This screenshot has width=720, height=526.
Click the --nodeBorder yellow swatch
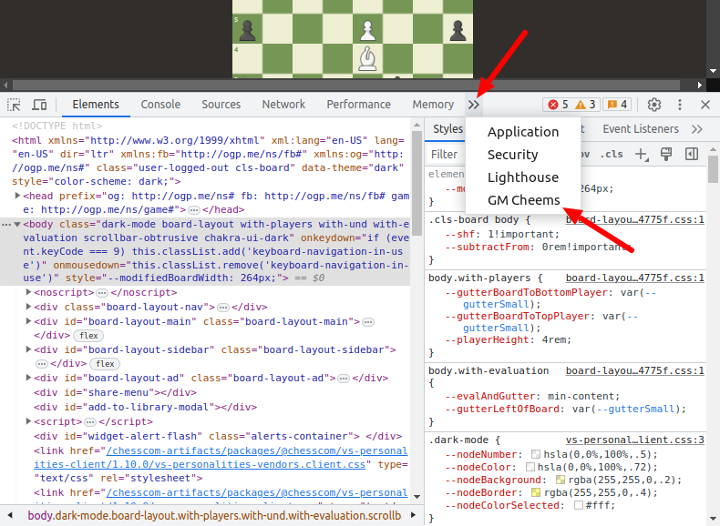[536, 493]
